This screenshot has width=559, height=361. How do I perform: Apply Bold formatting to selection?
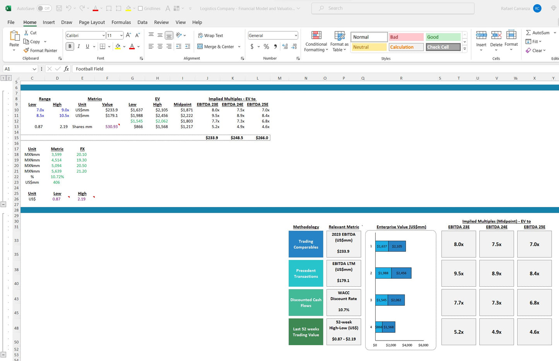point(70,46)
